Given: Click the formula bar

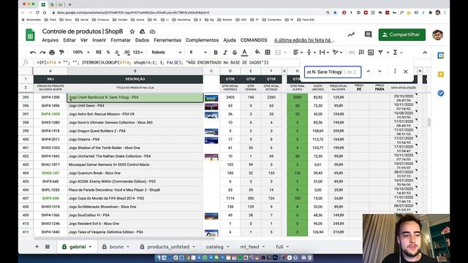Looking at the screenshot, I should (x=167, y=63).
